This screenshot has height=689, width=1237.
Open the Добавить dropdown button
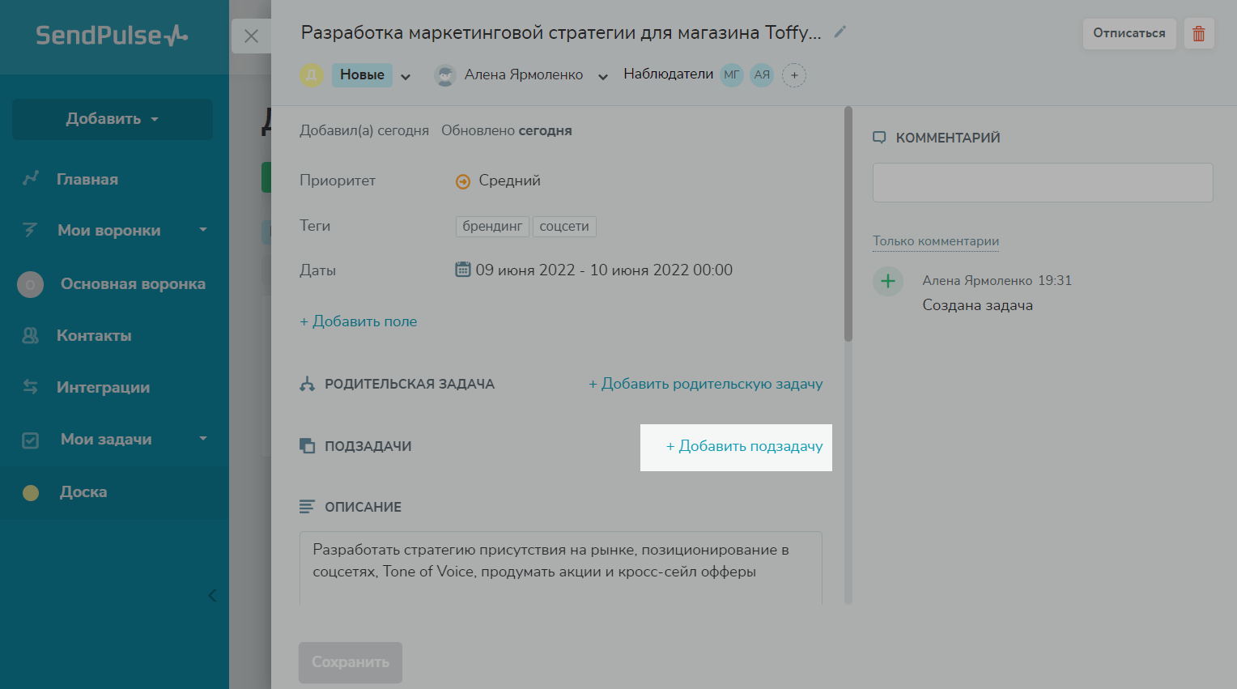point(113,119)
